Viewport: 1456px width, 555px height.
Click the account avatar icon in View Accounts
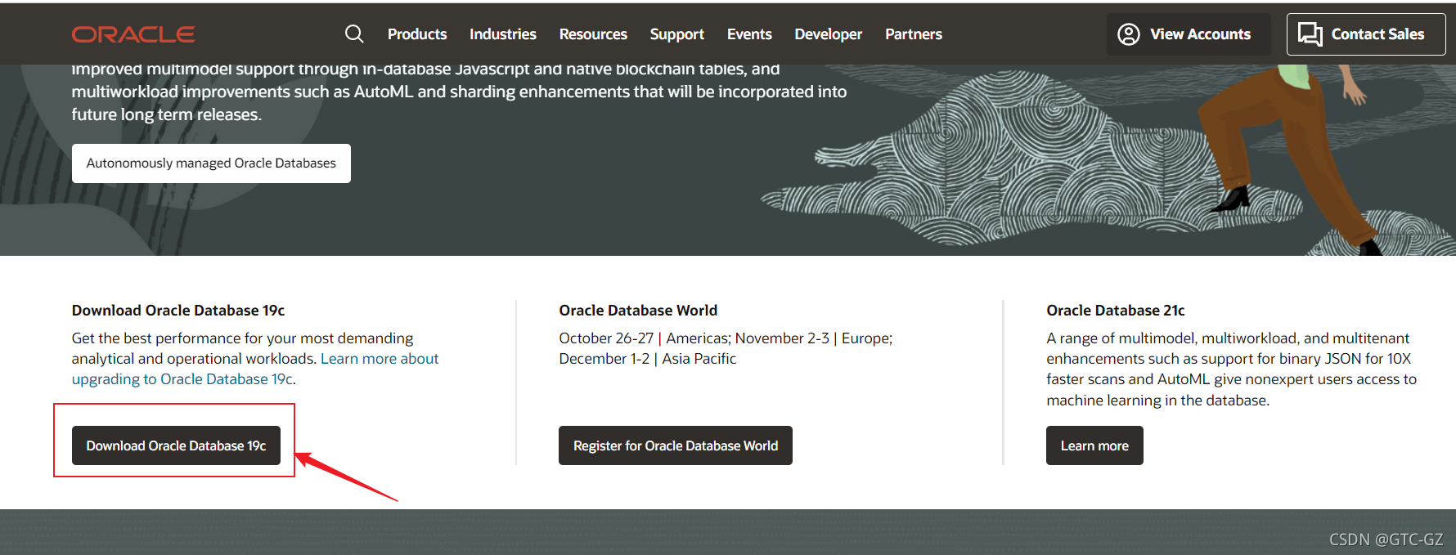(1129, 34)
